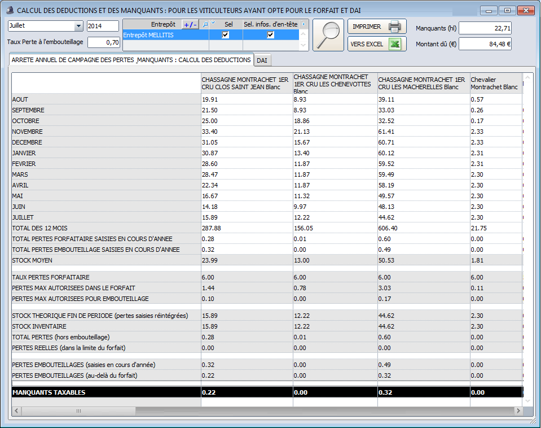Click the MAI row label
Viewport: 541px width, 428px height.
(x=17, y=196)
